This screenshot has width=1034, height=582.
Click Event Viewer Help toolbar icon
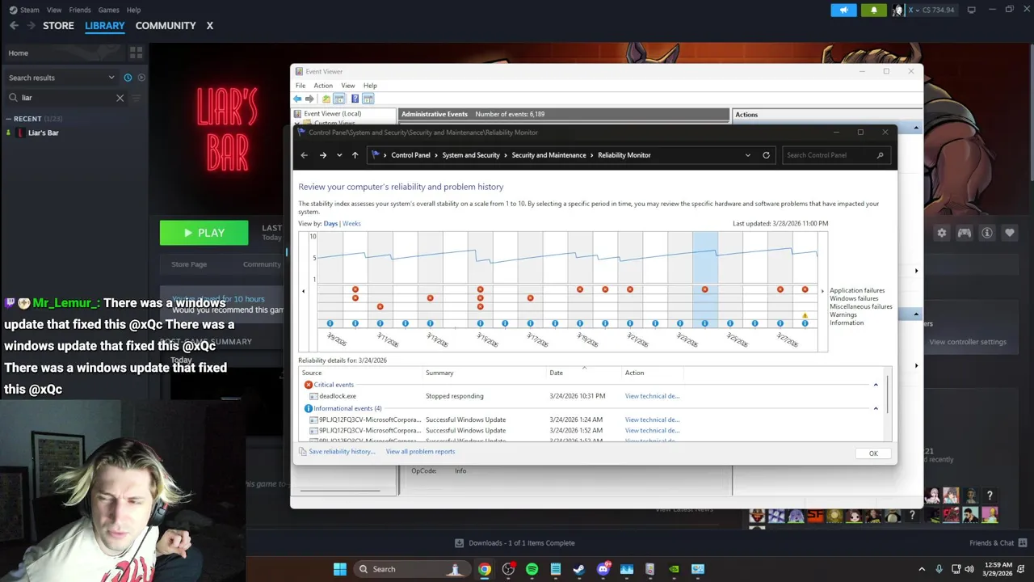coord(355,99)
